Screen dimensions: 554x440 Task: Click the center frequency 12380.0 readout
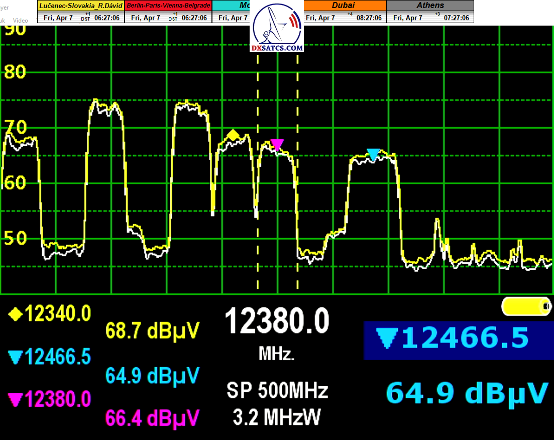pyautogui.click(x=277, y=321)
